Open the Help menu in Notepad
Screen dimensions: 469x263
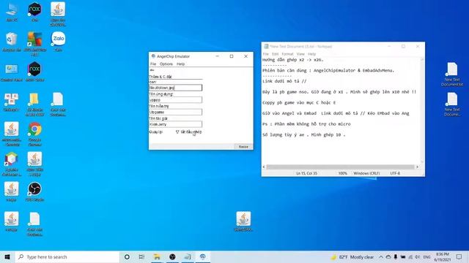[x=312, y=54]
